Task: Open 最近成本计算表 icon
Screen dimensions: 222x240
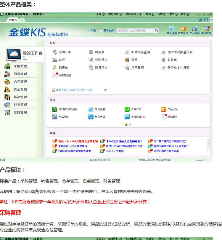Action: [x=163, y=68]
